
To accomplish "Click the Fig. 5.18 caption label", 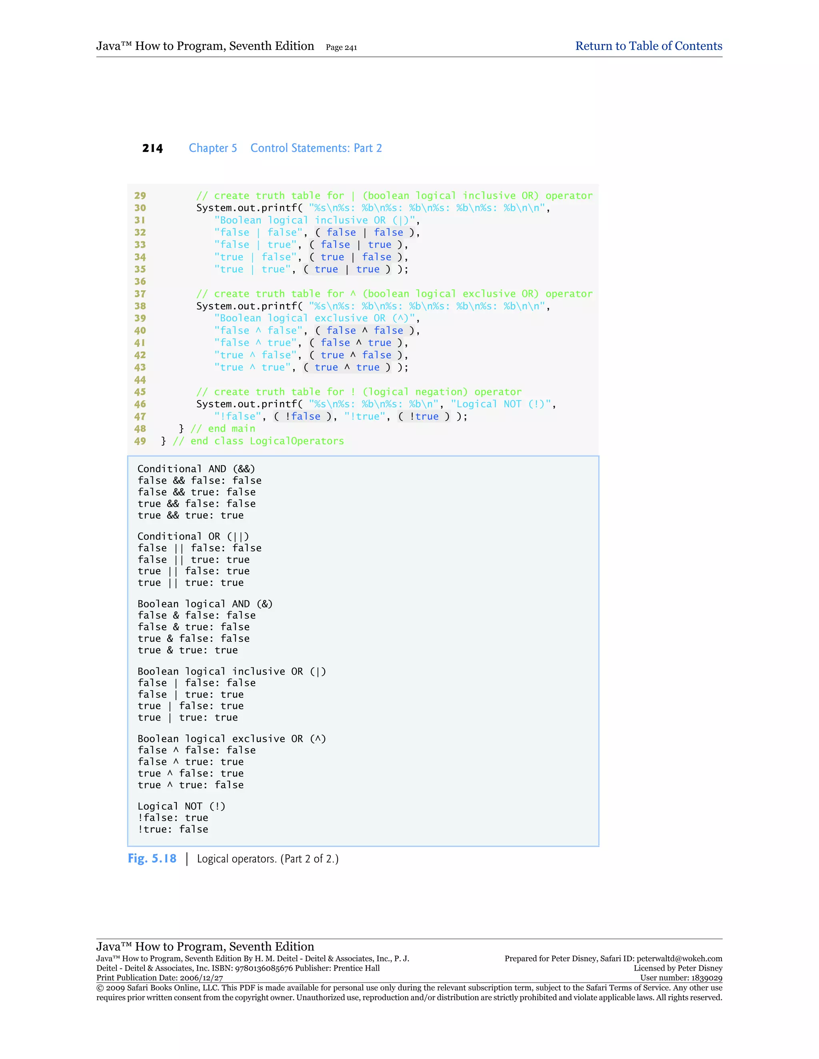I will [152, 858].
